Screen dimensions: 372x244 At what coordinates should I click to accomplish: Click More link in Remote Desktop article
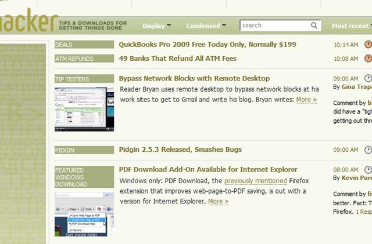coord(306,100)
